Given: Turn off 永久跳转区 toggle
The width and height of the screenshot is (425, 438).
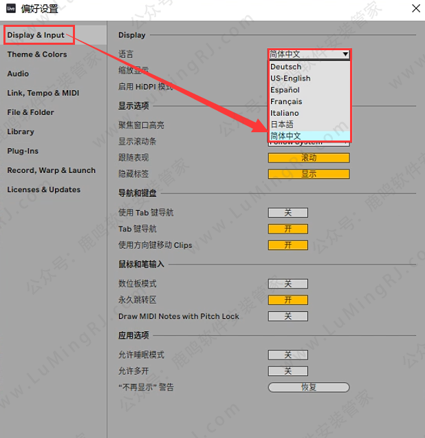Looking at the screenshot, I should [x=288, y=300].
